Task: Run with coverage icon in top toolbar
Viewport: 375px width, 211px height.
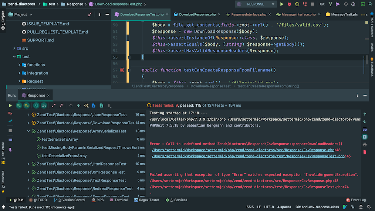Action: (x=297, y=4)
